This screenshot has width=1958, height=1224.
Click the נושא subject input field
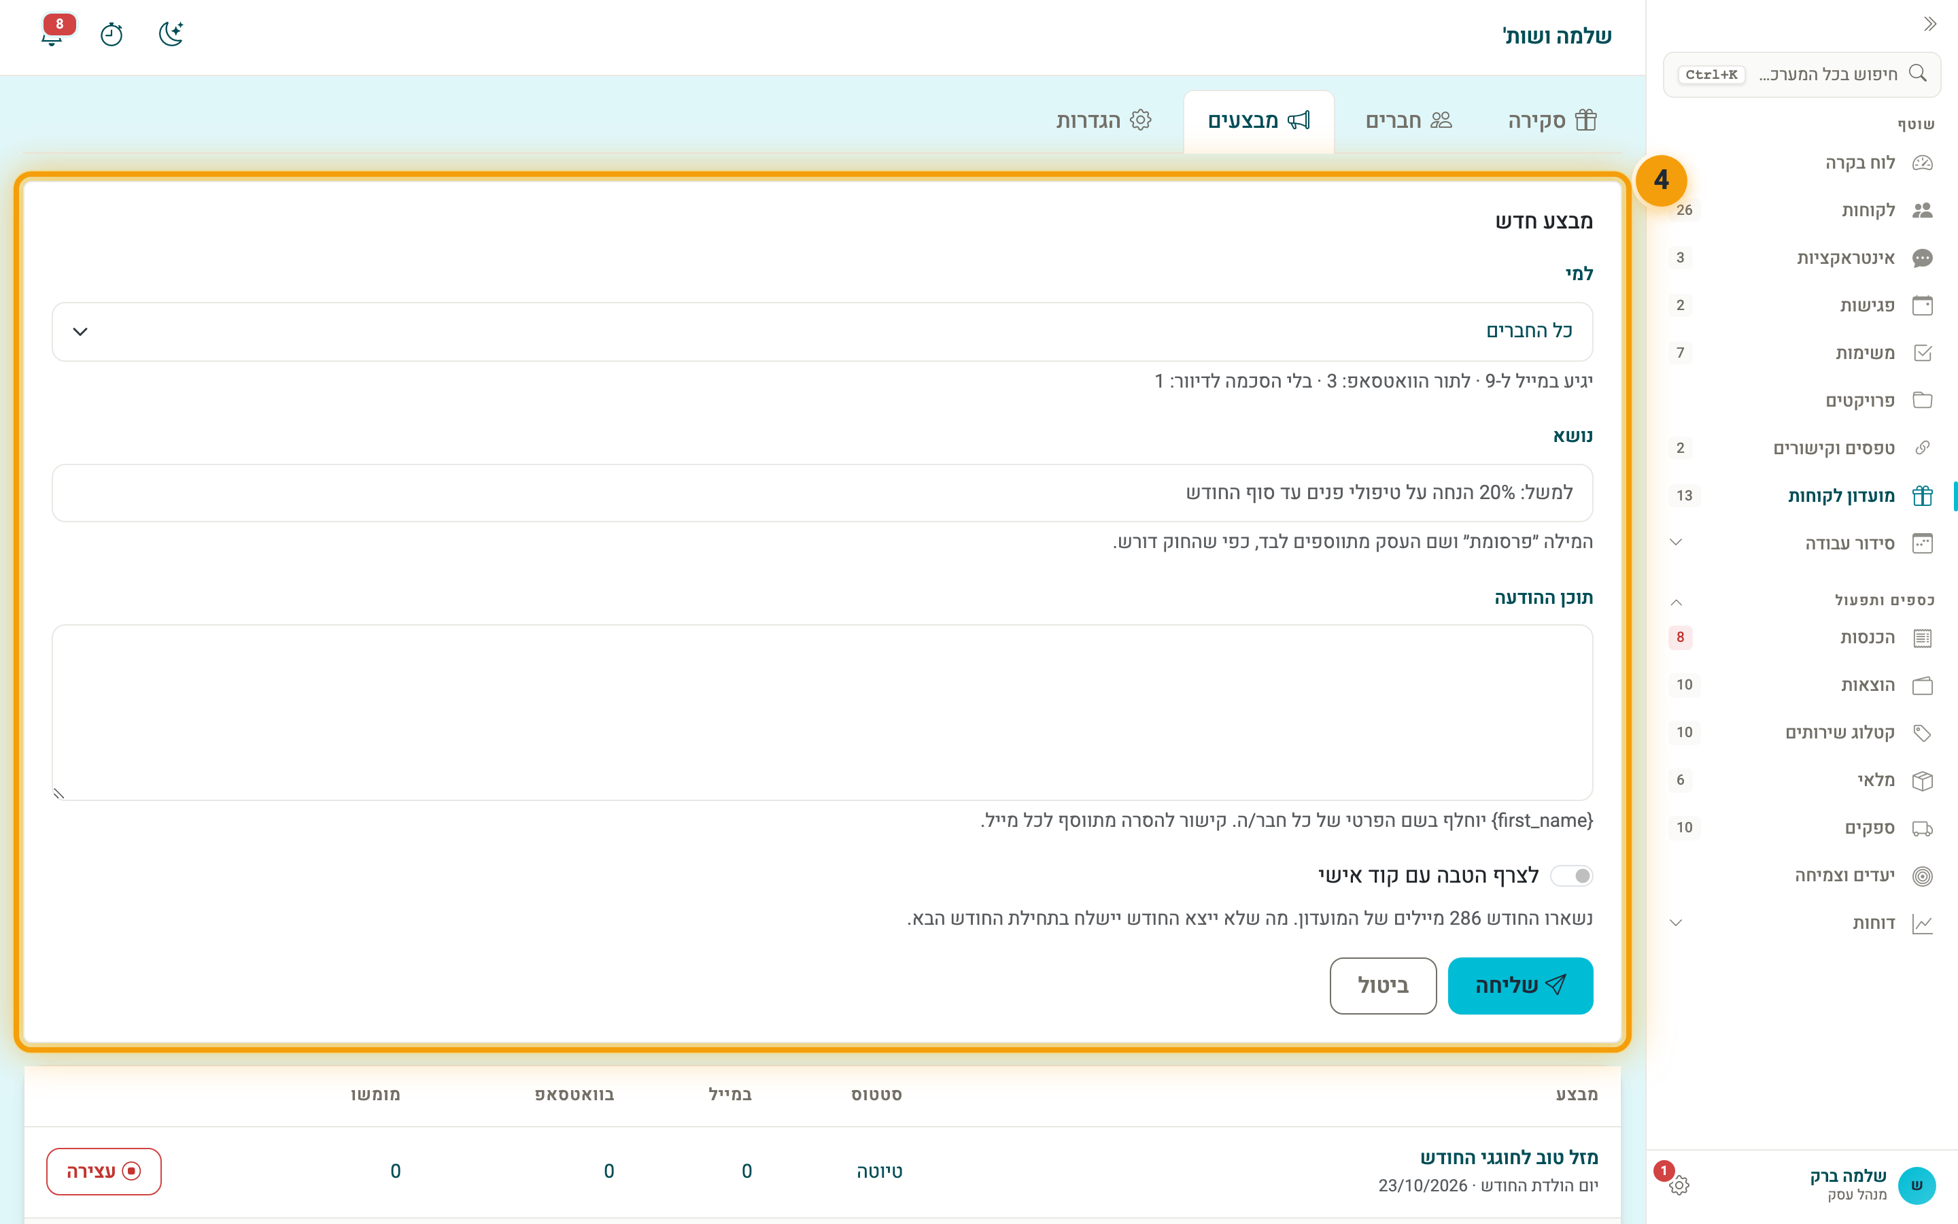[822, 493]
